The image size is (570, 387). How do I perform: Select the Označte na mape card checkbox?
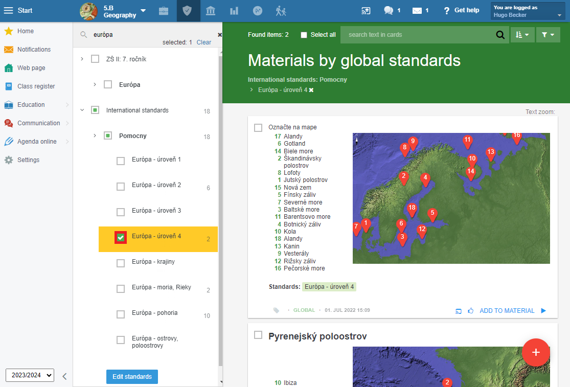[258, 127]
